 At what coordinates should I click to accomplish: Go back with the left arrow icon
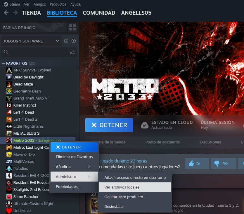coord(6,13)
